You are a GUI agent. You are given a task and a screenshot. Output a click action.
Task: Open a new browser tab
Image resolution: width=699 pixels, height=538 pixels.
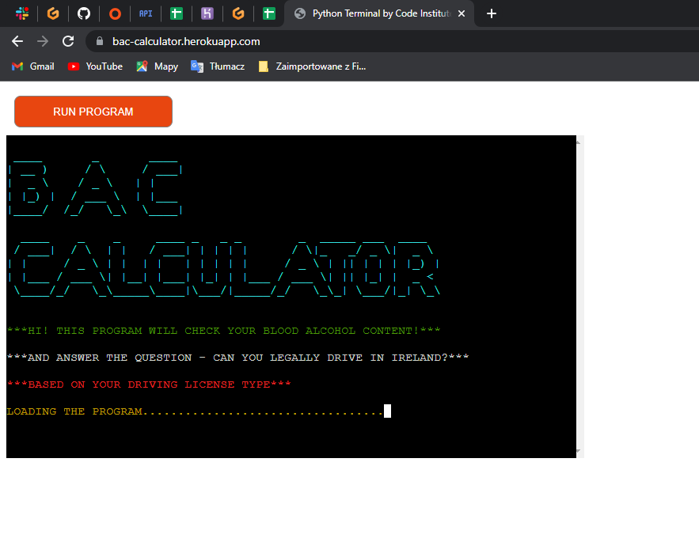[x=491, y=13]
